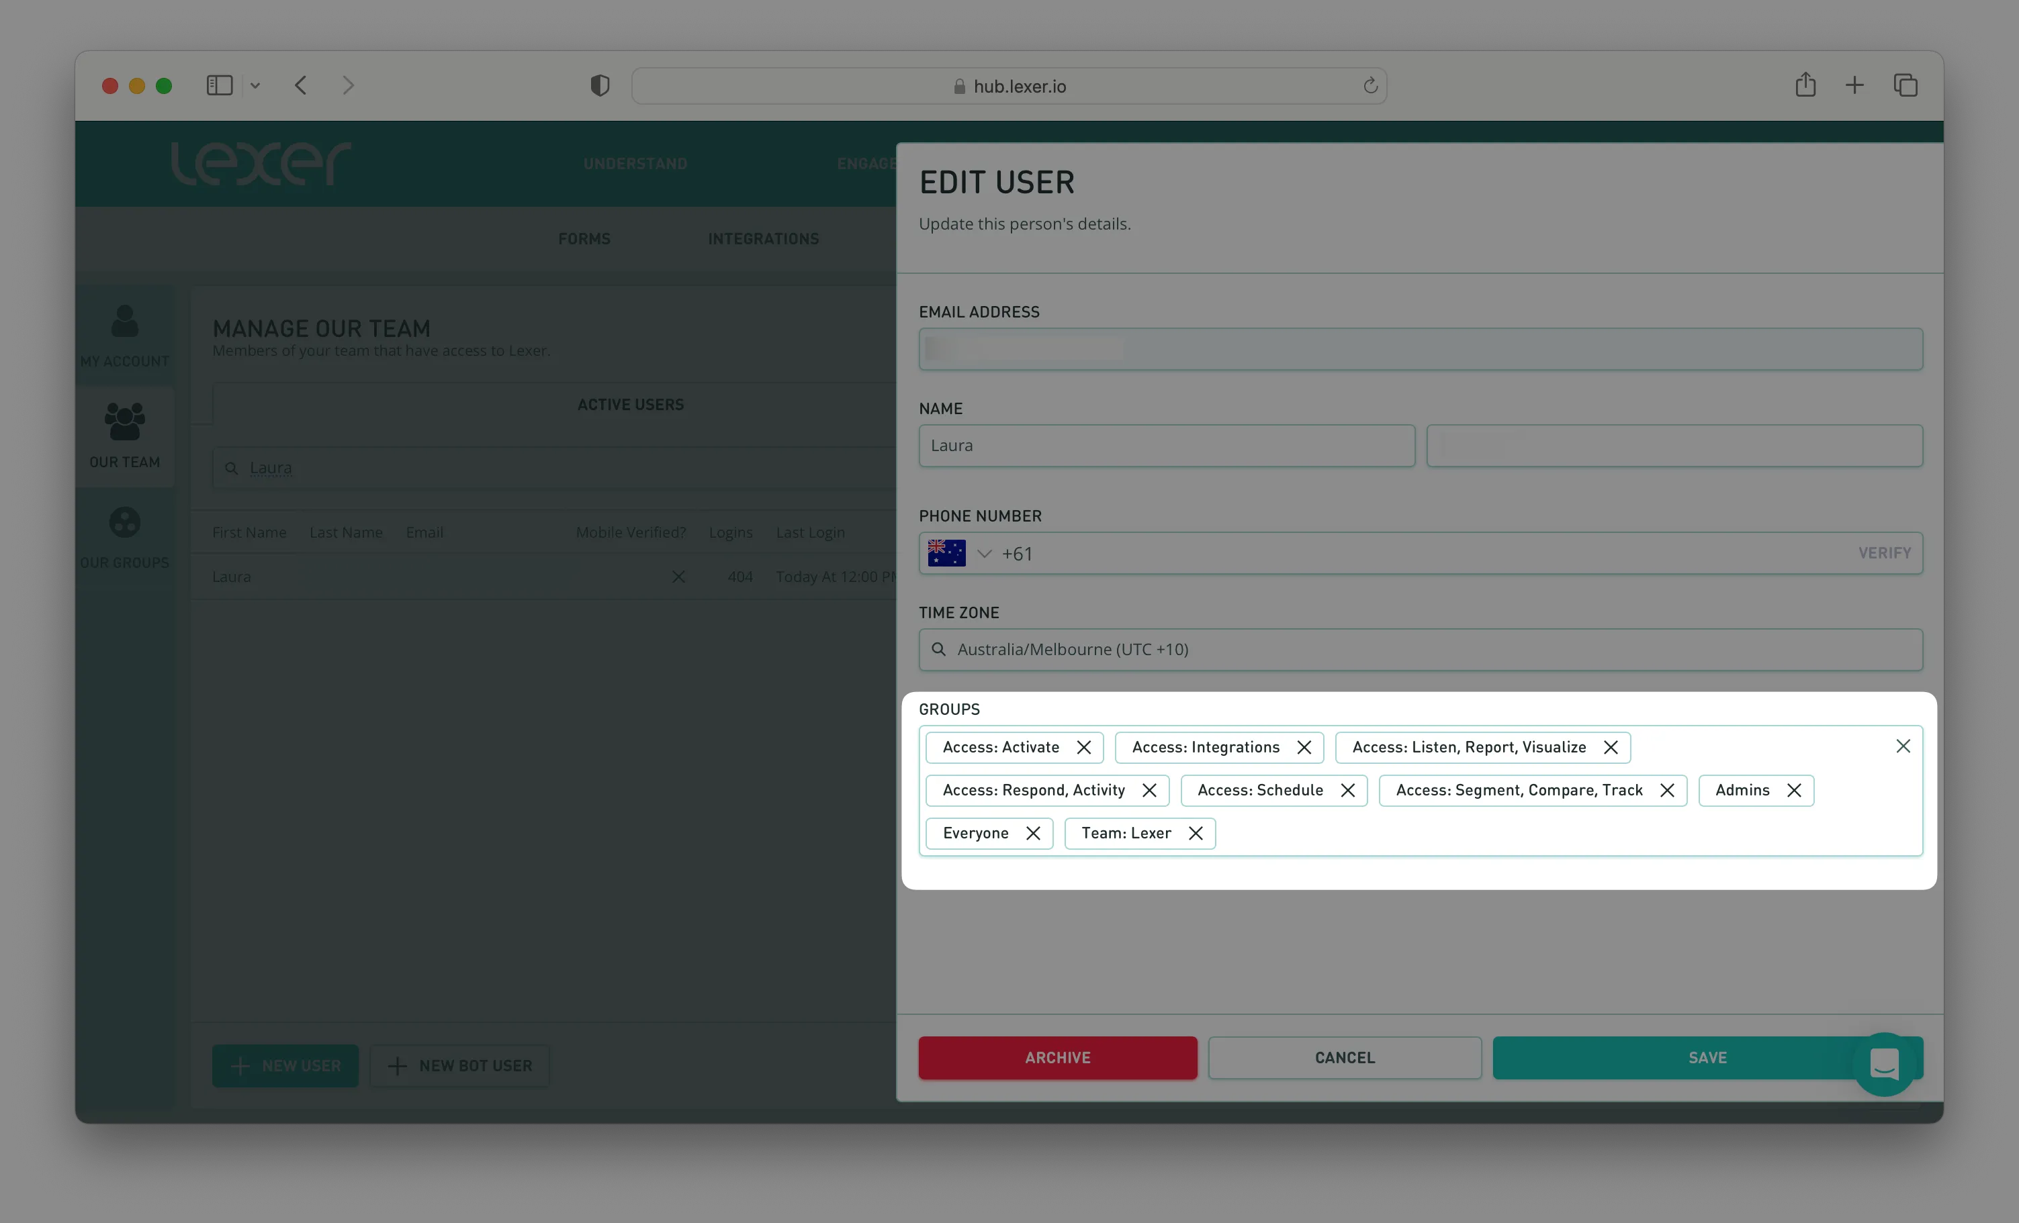The width and height of the screenshot is (2019, 1223).
Task: Remove the Admins group tag
Action: click(1794, 789)
